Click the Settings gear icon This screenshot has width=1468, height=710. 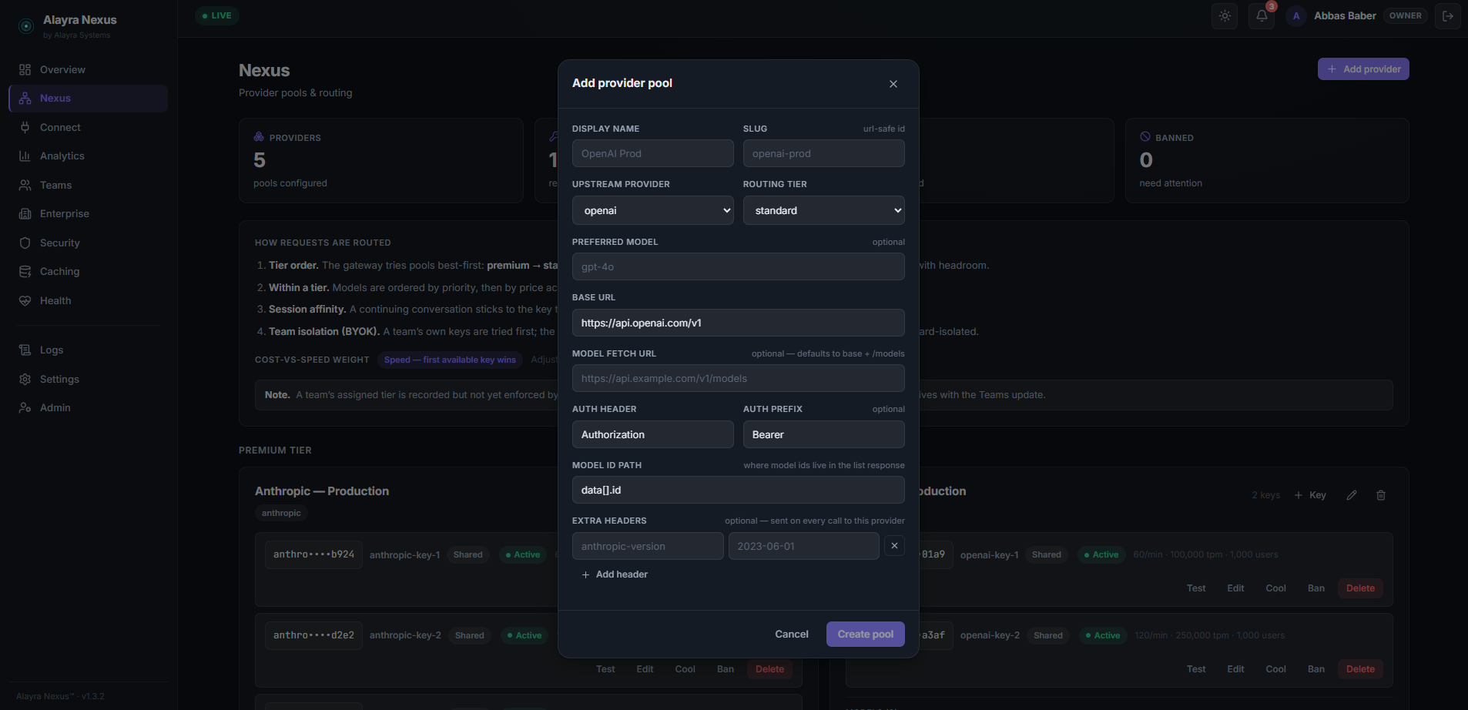pyautogui.click(x=25, y=379)
